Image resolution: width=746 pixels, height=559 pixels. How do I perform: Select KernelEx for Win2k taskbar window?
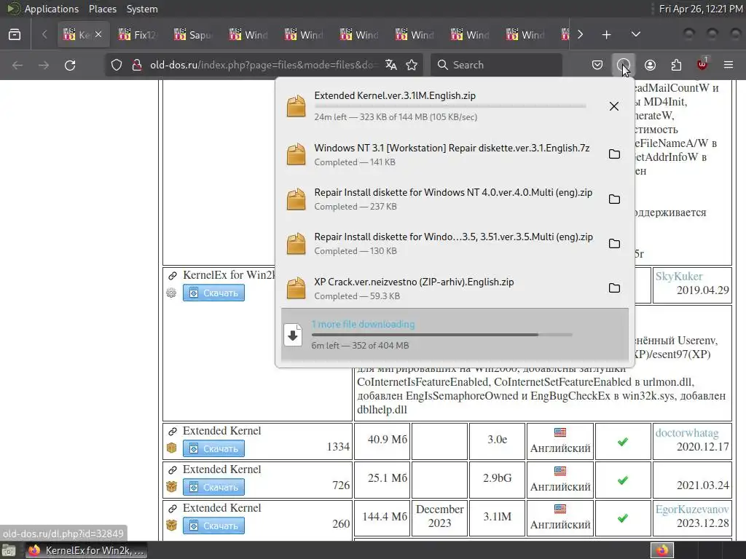(x=86, y=550)
